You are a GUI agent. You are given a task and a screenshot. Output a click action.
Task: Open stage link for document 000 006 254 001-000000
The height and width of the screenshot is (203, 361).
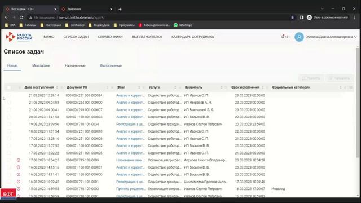[130, 103]
